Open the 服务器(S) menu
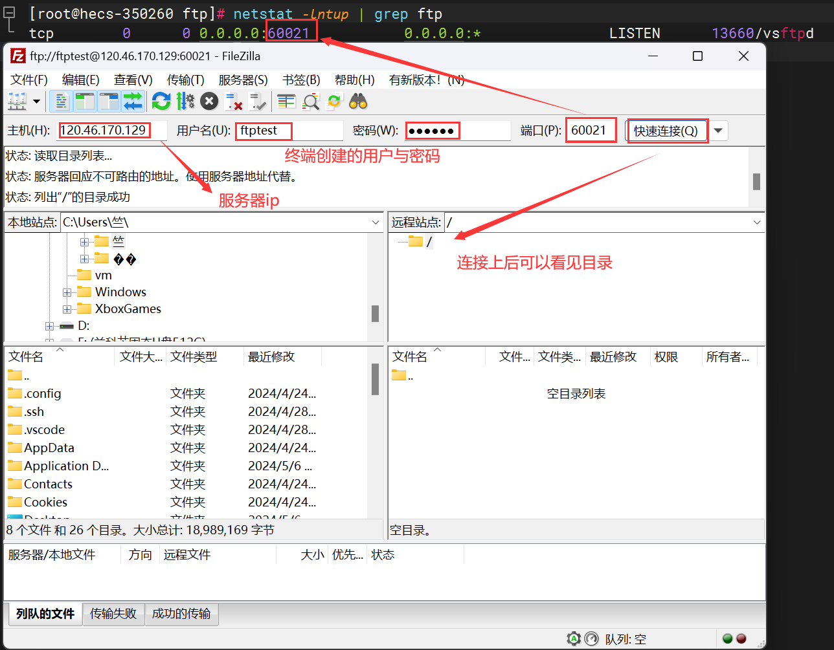834x650 pixels. pos(243,80)
